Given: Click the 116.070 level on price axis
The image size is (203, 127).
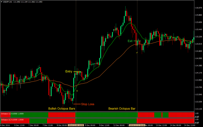Looking at the screenshot, I should (199, 8).
